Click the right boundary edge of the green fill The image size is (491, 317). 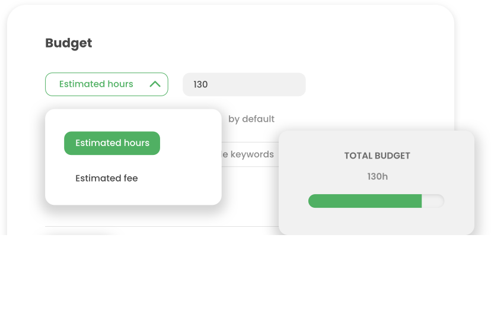pyautogui.click(x=422, y=201)
